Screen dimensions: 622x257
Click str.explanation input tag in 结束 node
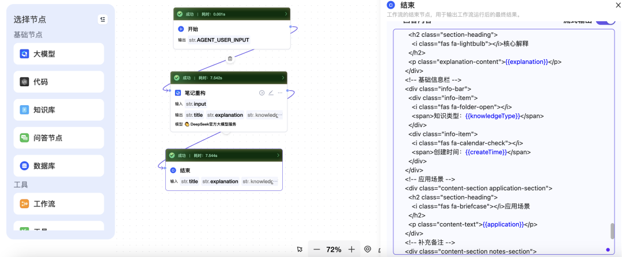tap(220, 181)
